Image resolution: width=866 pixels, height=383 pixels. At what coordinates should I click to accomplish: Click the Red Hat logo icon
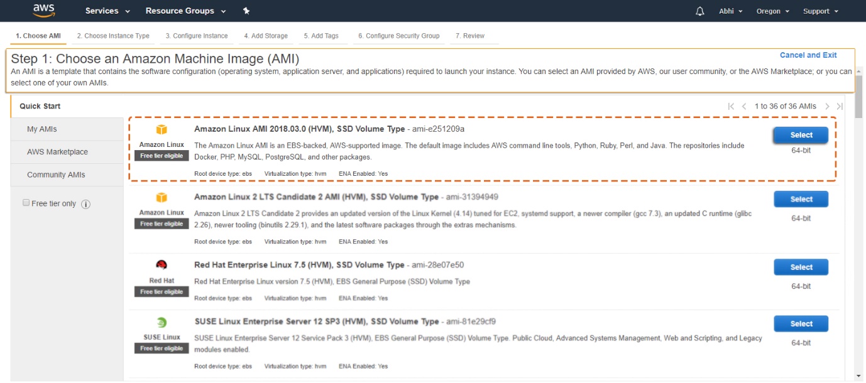[x=162, y=265]
